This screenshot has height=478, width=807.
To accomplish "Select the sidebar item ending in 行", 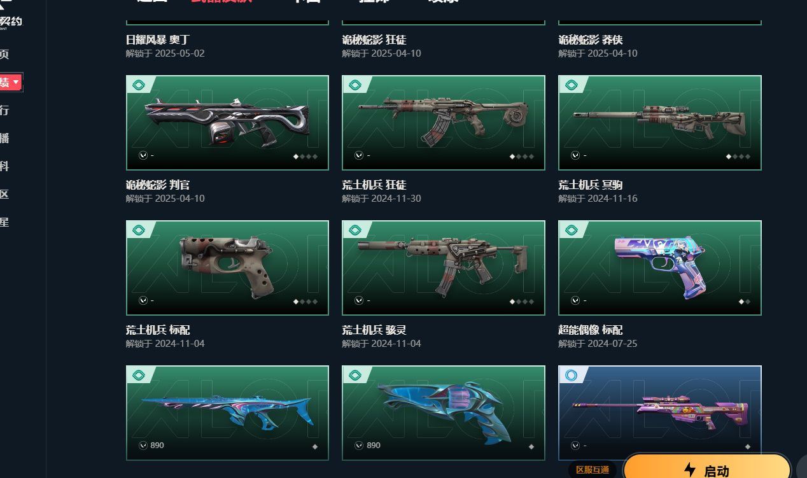I will pos(4,110).
